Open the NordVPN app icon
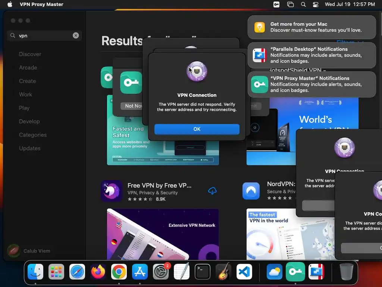Viewport: 382px width, 287px height. (251, 191)
